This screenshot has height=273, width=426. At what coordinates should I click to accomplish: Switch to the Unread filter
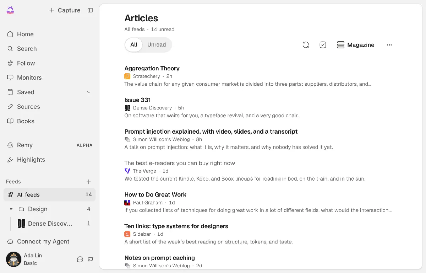[x=157, y=45]
